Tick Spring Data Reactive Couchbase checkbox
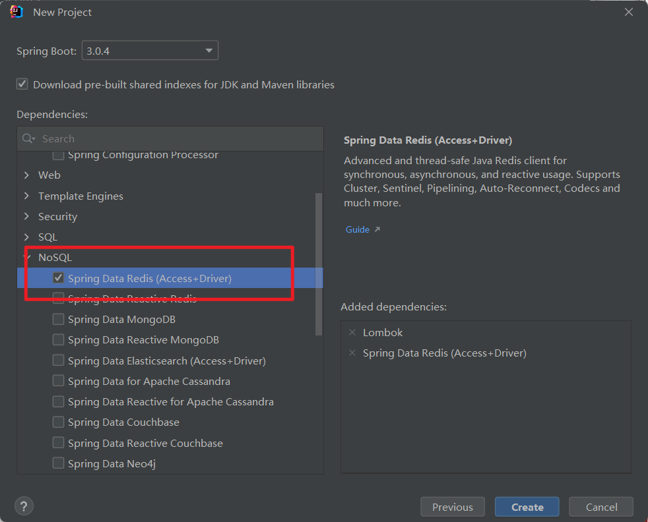 (x=58, y=442)
